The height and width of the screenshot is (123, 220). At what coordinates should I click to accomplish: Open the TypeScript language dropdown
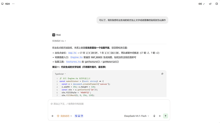coord(60,74)
